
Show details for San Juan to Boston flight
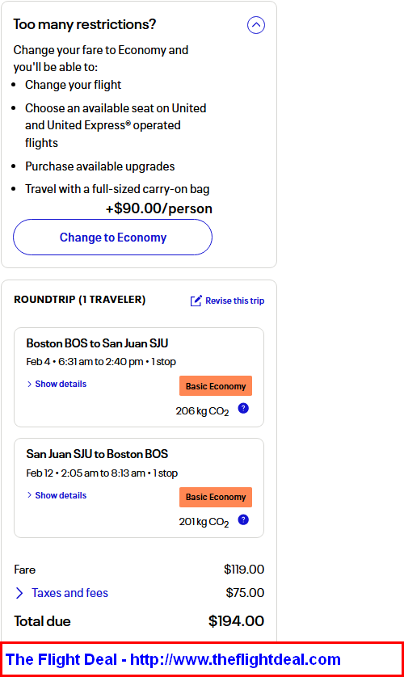pos(61,495)
